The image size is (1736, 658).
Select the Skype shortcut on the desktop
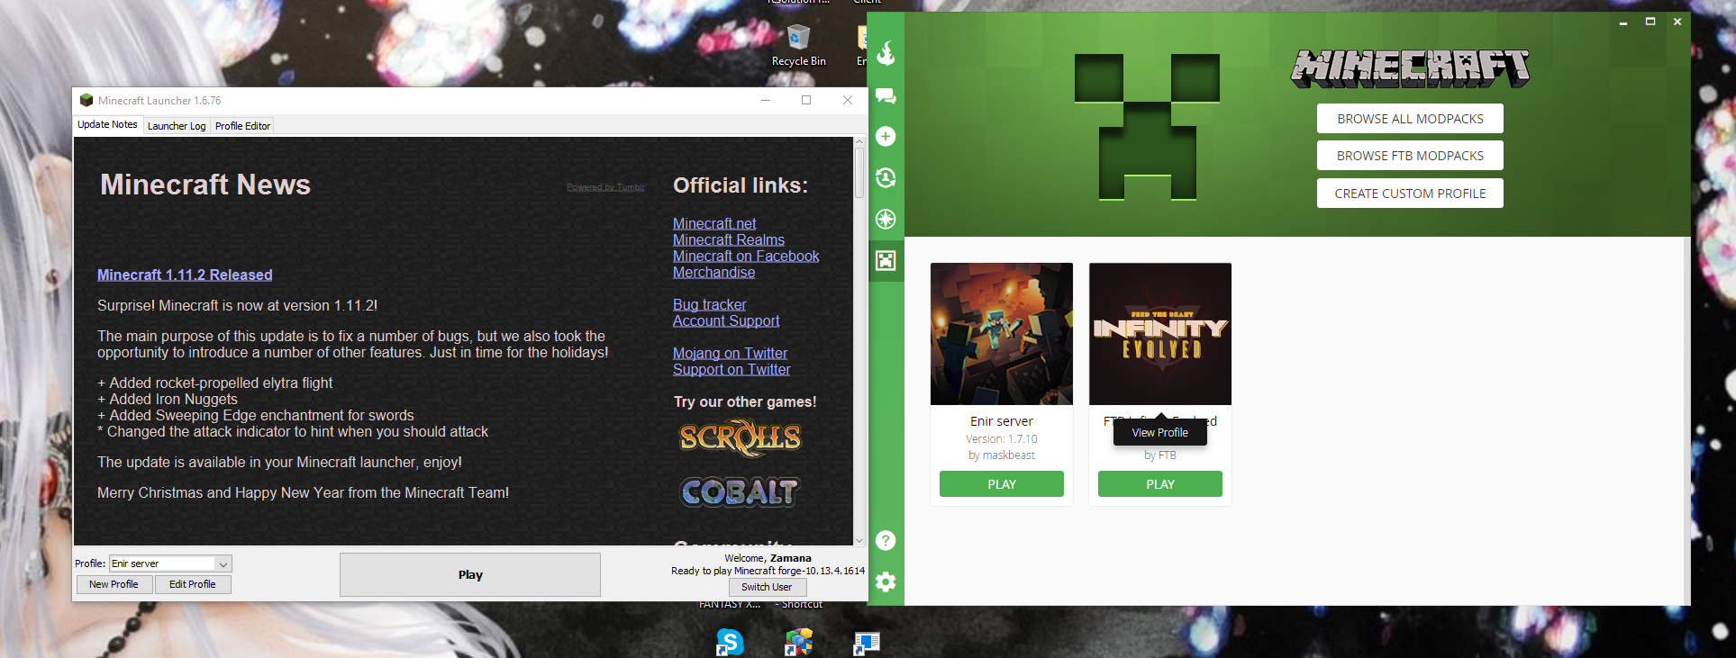pyautogui.click(x=730, y=642)
